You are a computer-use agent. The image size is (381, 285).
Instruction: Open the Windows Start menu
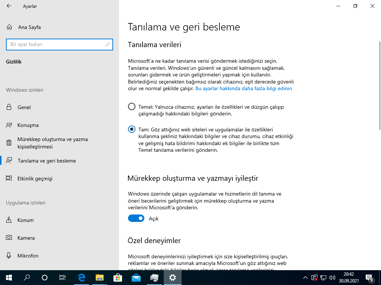9,278
